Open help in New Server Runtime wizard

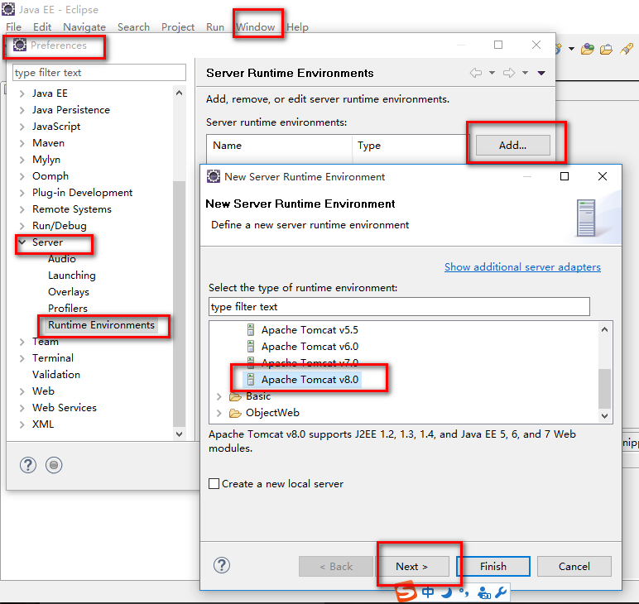tap(222, 565)
